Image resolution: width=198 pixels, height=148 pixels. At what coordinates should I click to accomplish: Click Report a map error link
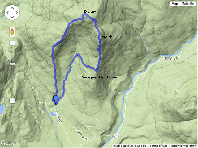[x=183, y=146]
